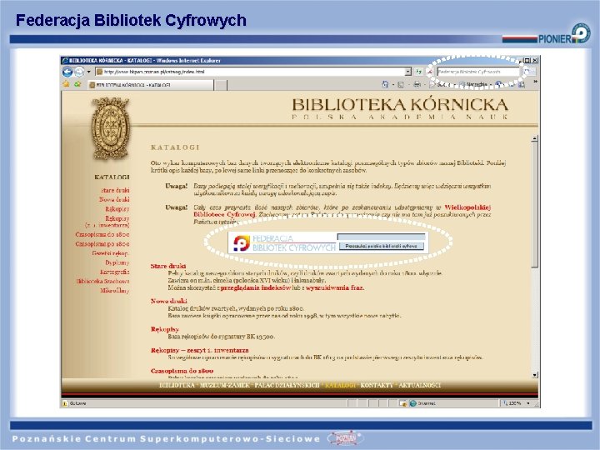
Task: Follow the przeglądania indeksów link
Action: [x=256, y=287]
